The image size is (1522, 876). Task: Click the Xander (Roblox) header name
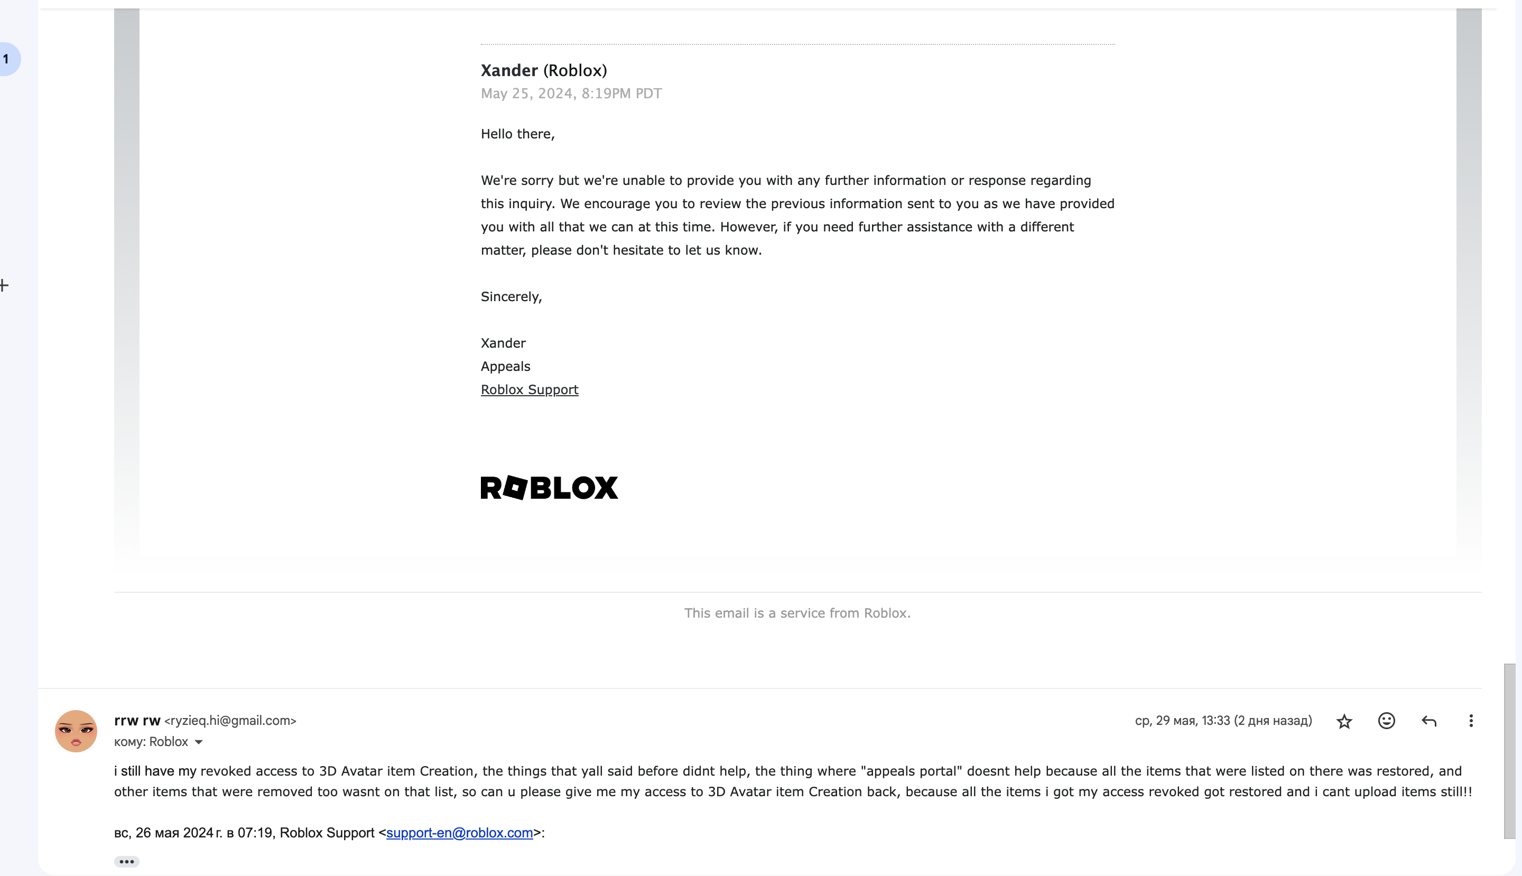click(543, 70)
